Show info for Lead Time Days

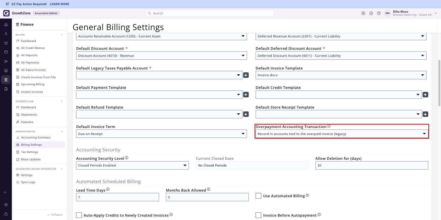108,189
